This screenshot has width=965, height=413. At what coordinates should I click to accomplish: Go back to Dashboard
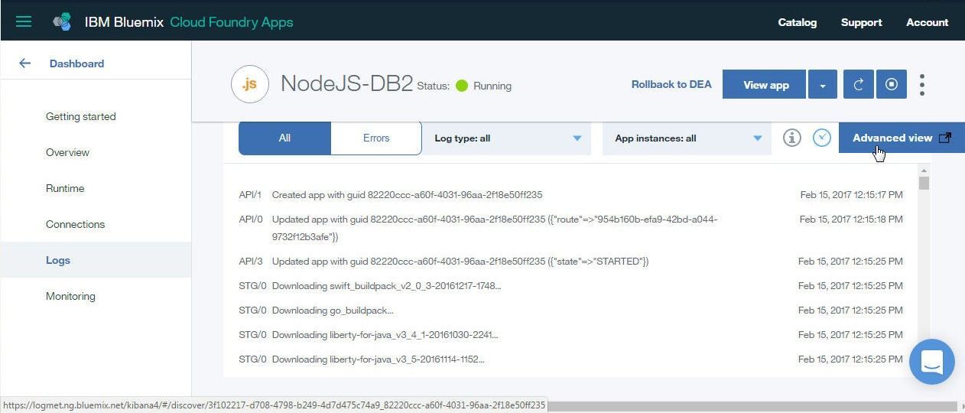[76, 63]
